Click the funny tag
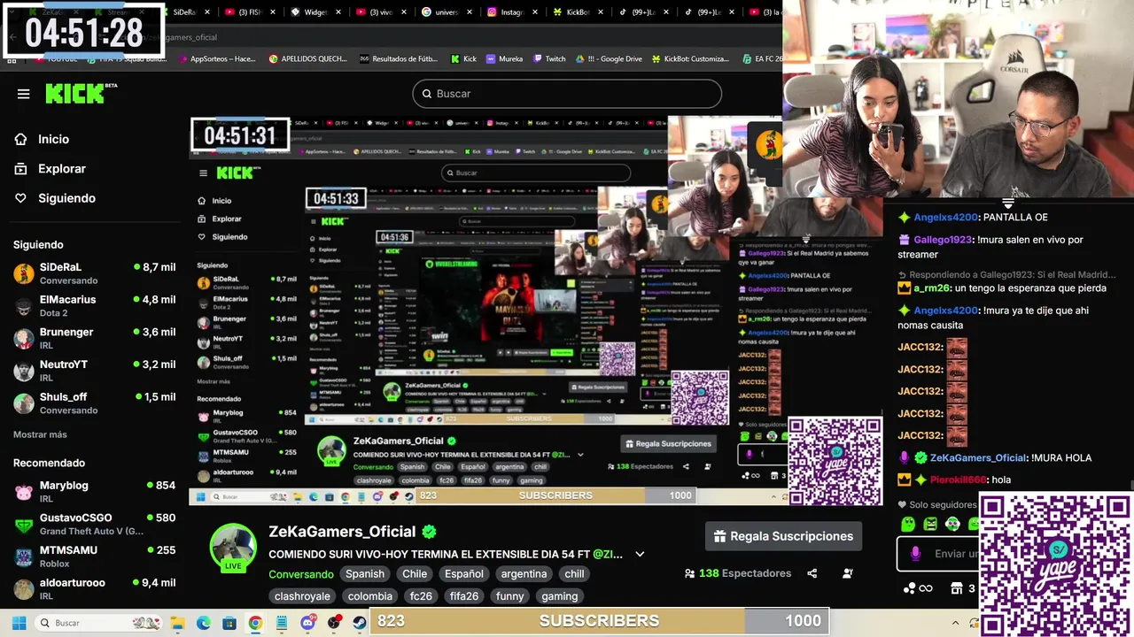The width and height of the screenshot is (1134, 637). point(510,596)
